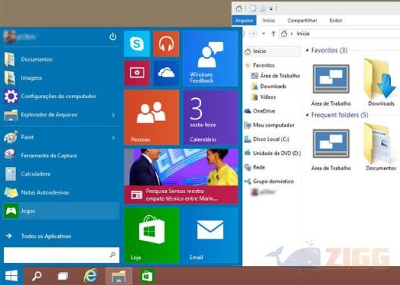The image size is (400, 285).
Task: Switch to the Exibir ribbon tab
Action: [x=335, y=21]
